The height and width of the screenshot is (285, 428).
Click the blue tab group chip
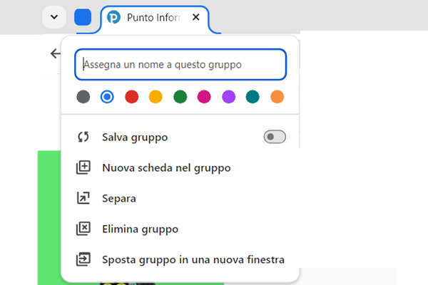point(83,17)
